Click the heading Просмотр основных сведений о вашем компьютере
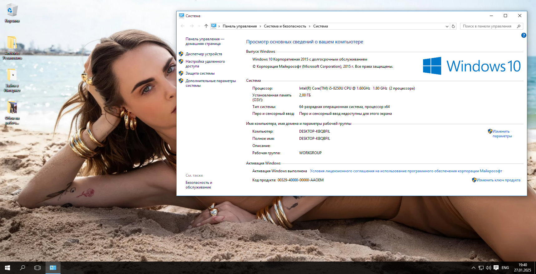 (305, 42)
